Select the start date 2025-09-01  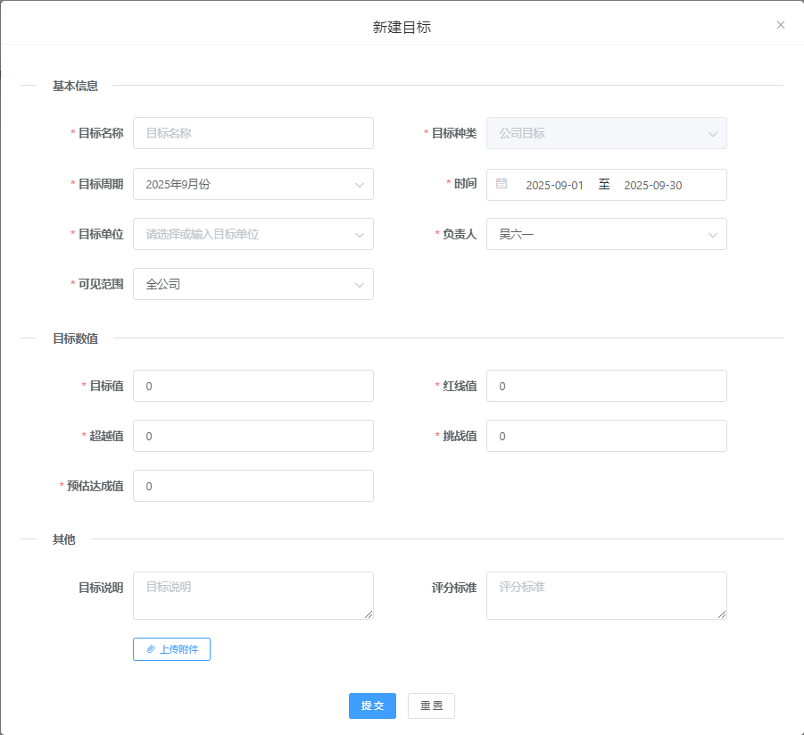click(x=554, y=185)
